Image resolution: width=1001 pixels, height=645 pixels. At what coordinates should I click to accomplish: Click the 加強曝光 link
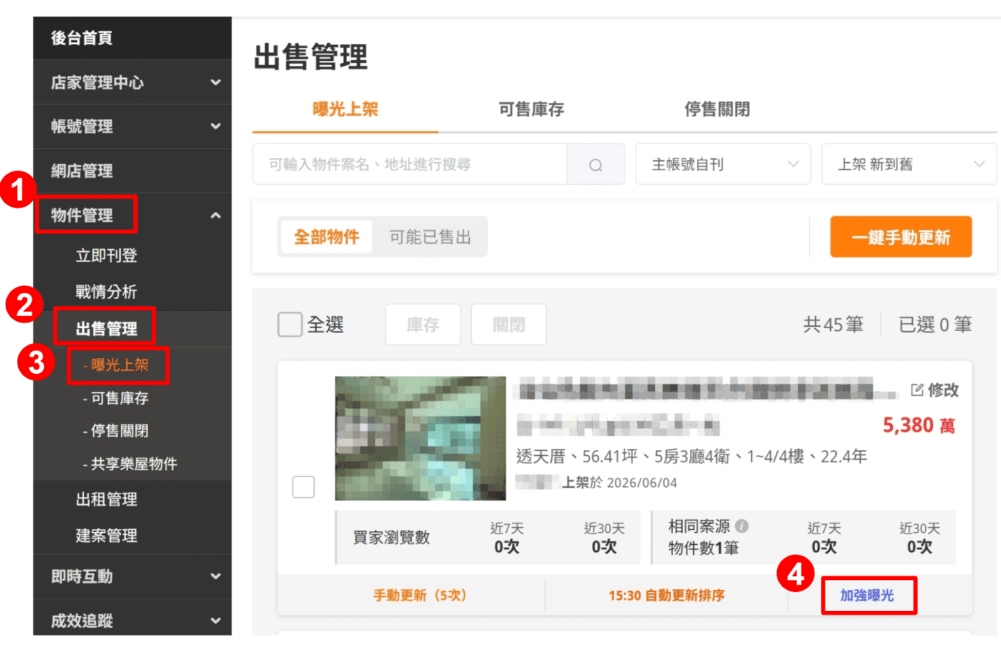[867, 595]
